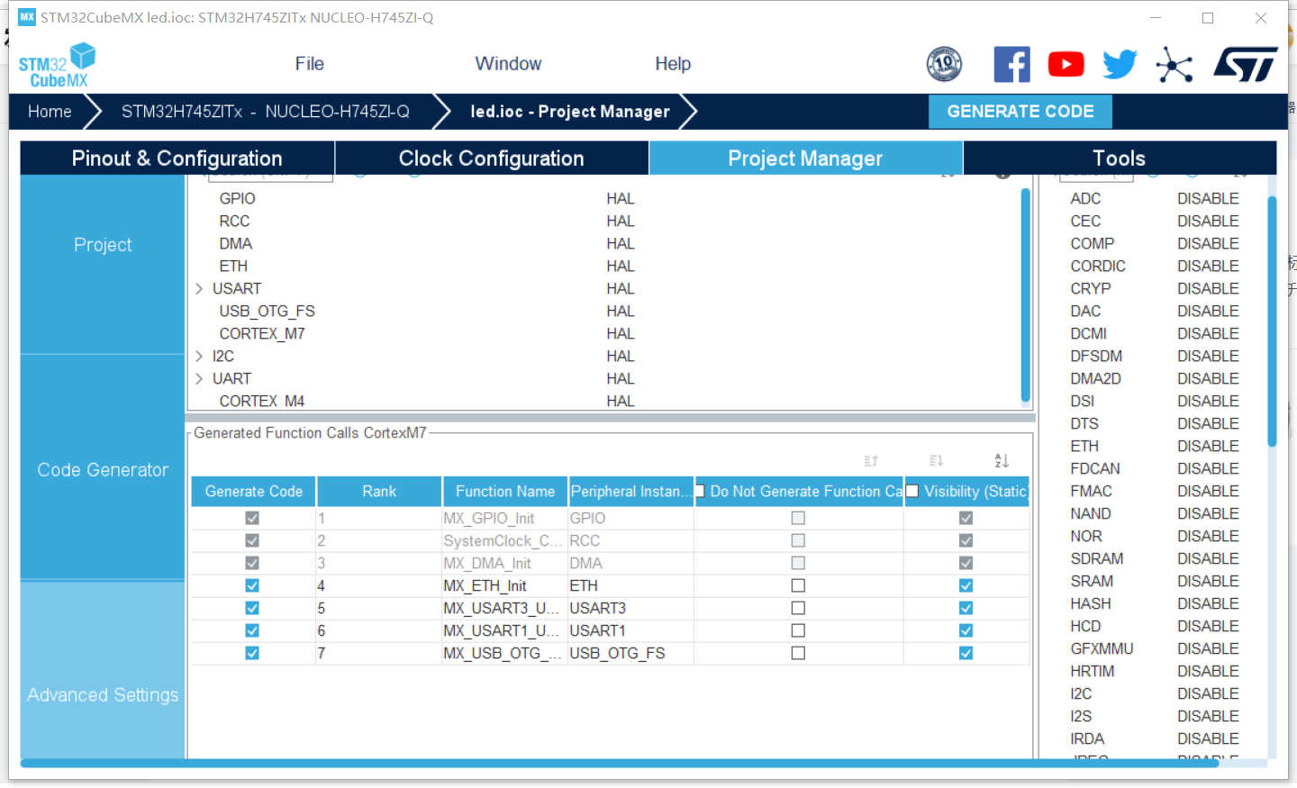Expand the I2C tree node
Viewport: 1297px width, 788px height.
199,356
